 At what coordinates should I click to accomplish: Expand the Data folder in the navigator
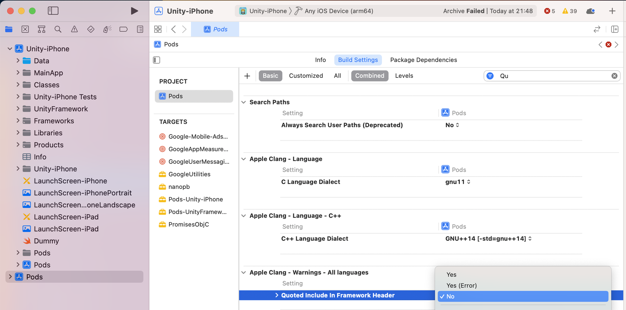point(18,61)
